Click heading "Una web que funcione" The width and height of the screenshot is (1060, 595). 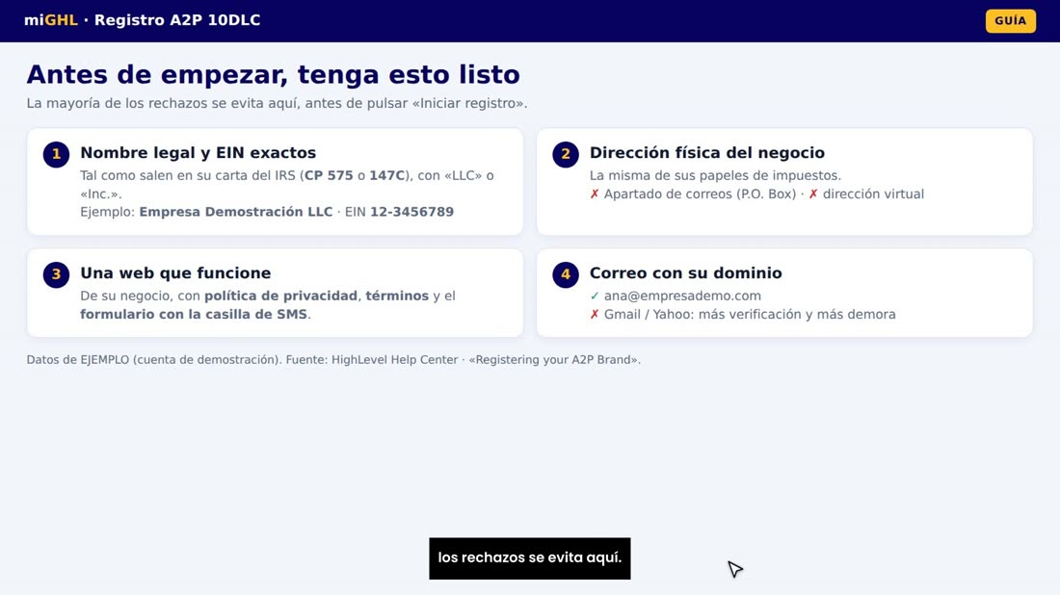(x=175, y=272)
